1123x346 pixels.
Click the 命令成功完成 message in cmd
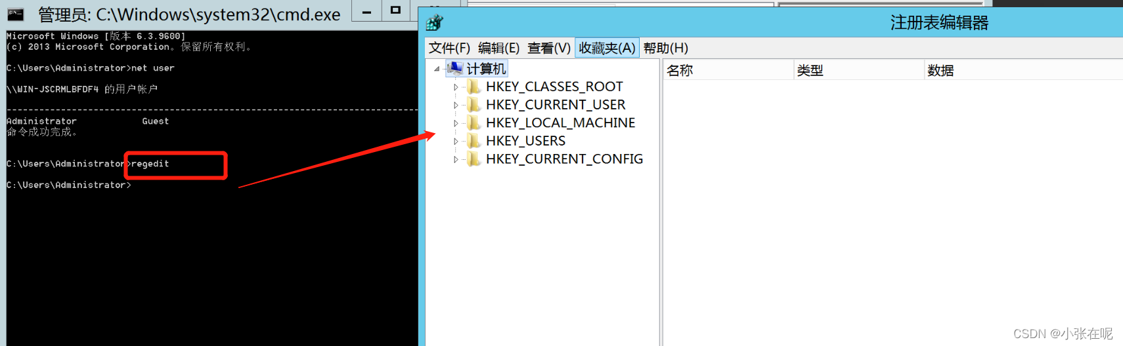coord(42,132)
